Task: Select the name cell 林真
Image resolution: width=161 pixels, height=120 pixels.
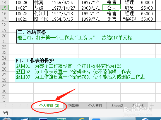Action: pyautogui.click(x=42, y=2)
